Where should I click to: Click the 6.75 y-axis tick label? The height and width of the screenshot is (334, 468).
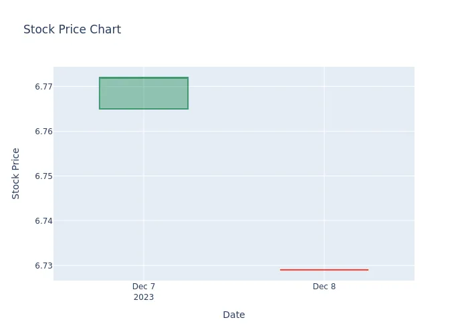43,176
